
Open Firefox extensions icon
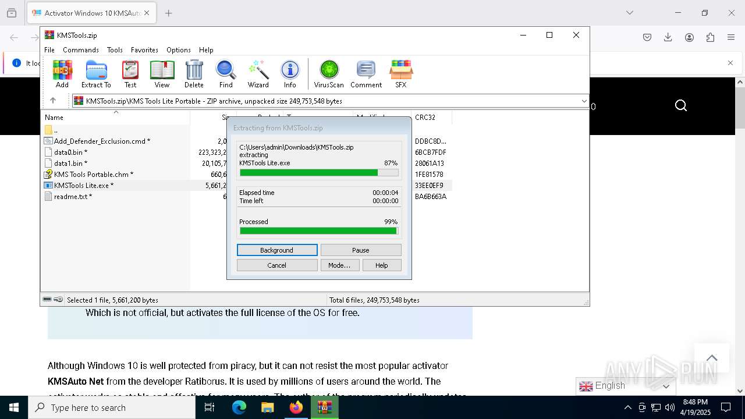(710, 37)
